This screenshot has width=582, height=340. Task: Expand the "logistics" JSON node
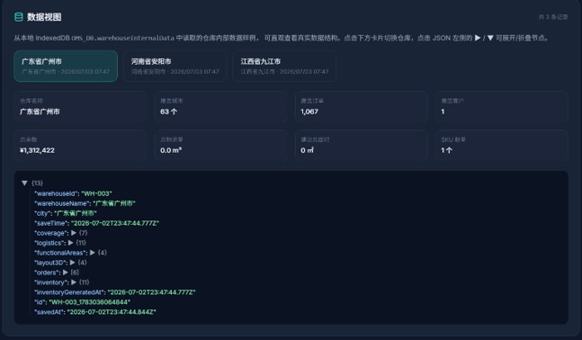70,243
